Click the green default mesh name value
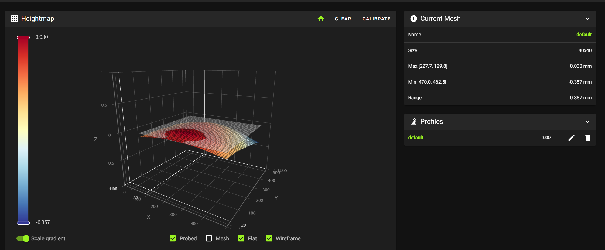This screenshot has width=605, height=250. (x=584, y=35)
